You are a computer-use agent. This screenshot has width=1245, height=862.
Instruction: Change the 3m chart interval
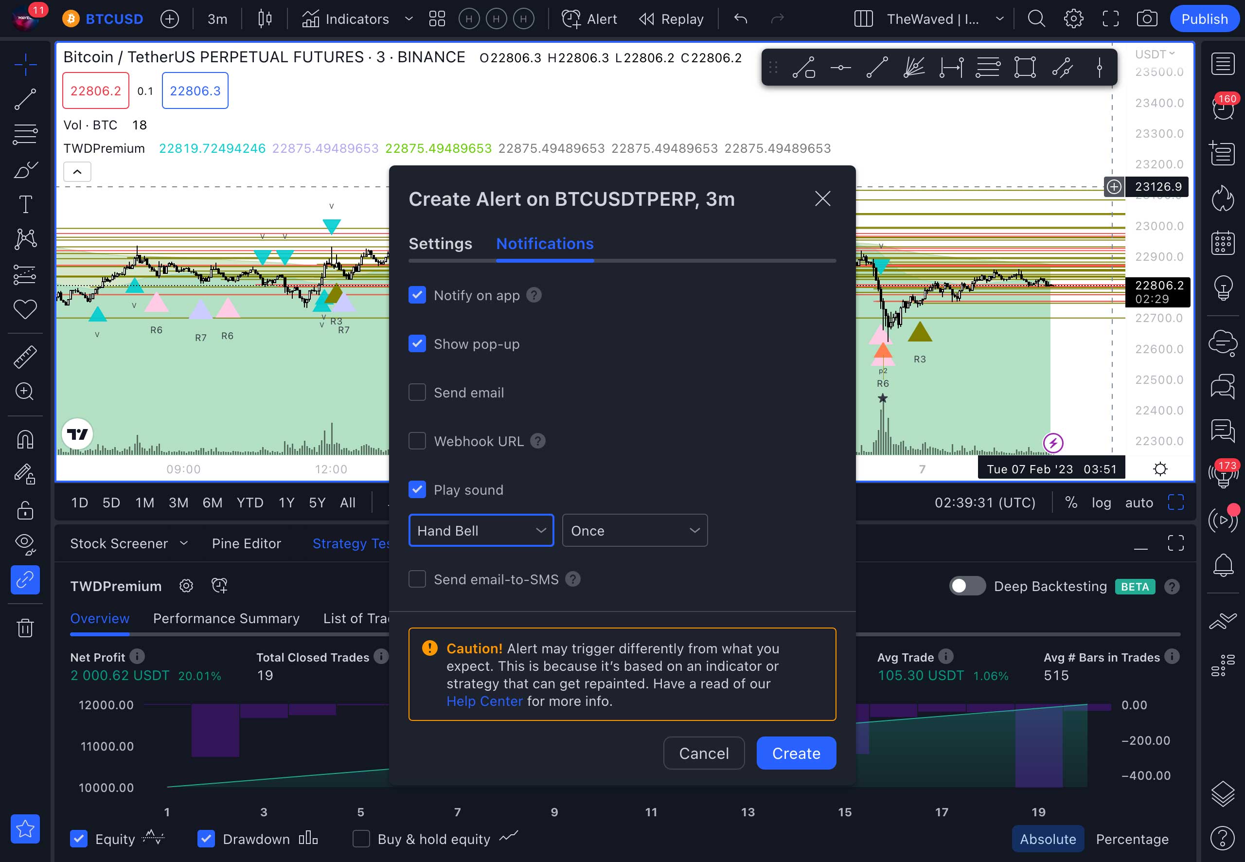pyautogui.click(x=217, y=19)
